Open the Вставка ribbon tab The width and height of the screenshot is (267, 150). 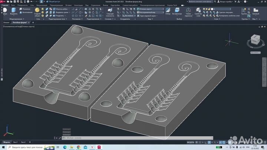point(69,5)
